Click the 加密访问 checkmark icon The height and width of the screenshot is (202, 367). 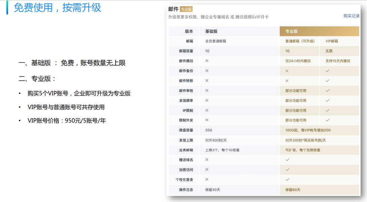pos(287,170)
